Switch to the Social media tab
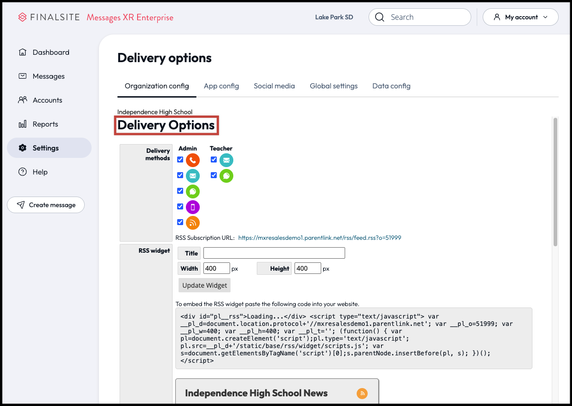The image size is (572, 406). (274, 86)
